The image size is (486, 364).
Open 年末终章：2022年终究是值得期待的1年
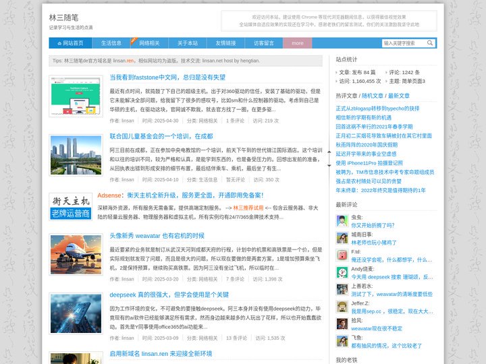click(x=381, y=190)
